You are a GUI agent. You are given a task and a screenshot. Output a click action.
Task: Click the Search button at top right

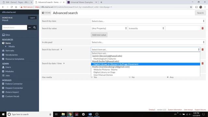(x=200, y=13)
